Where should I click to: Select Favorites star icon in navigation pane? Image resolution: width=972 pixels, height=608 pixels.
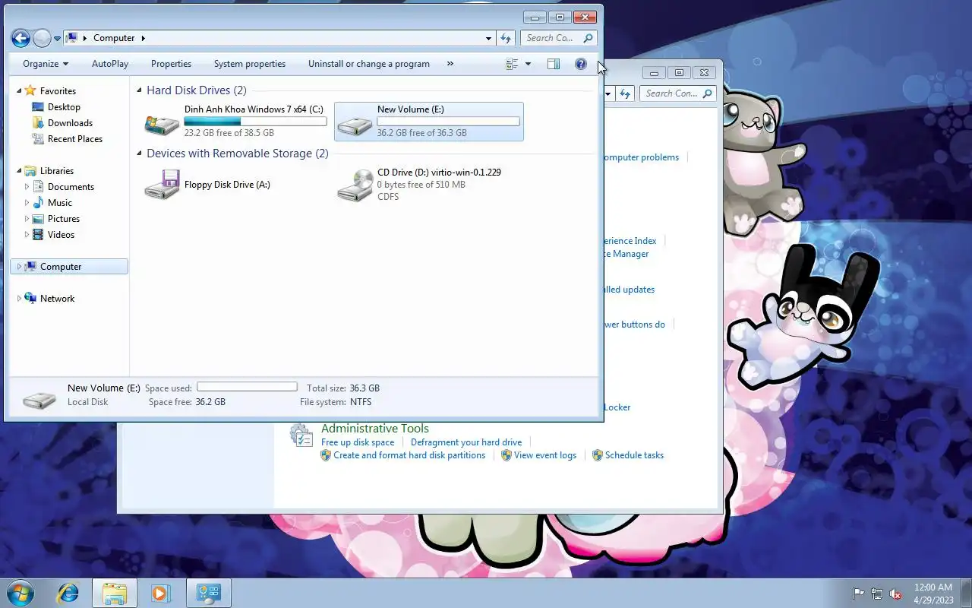click(30, 90)
